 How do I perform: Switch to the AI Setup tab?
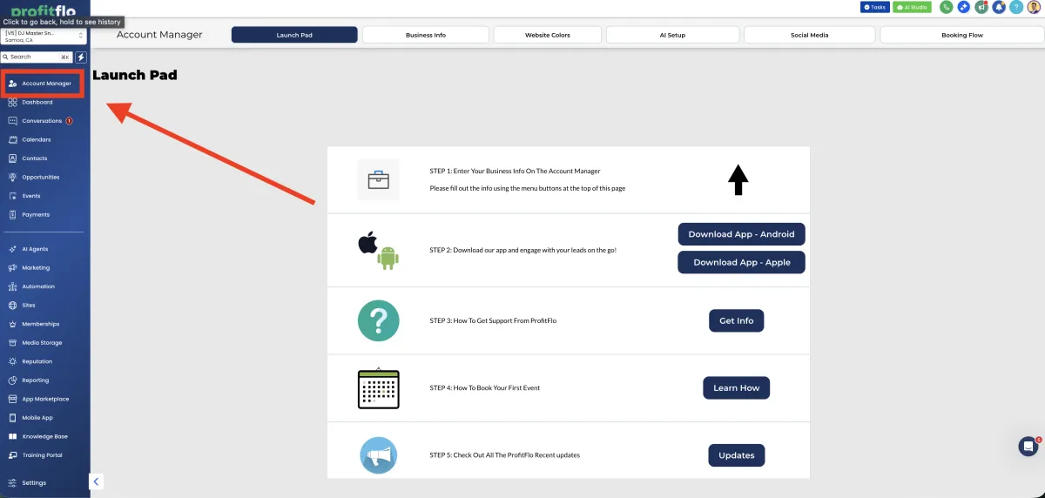click(673, 35)
